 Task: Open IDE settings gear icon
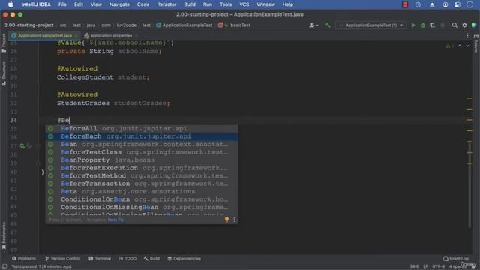(464, 25)
